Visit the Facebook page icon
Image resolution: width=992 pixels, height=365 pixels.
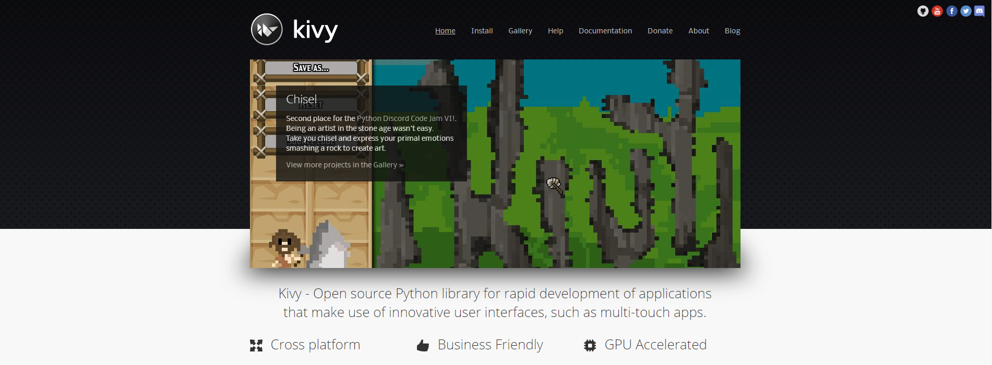(952, 11)
